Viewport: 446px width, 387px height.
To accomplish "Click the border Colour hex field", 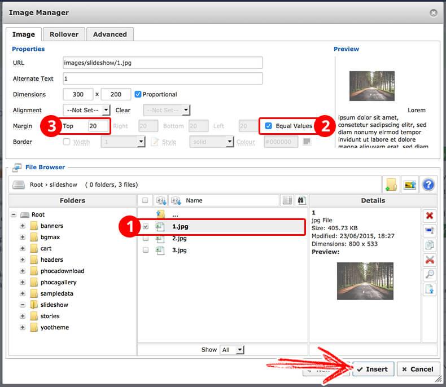I will (x=281, y=142).
